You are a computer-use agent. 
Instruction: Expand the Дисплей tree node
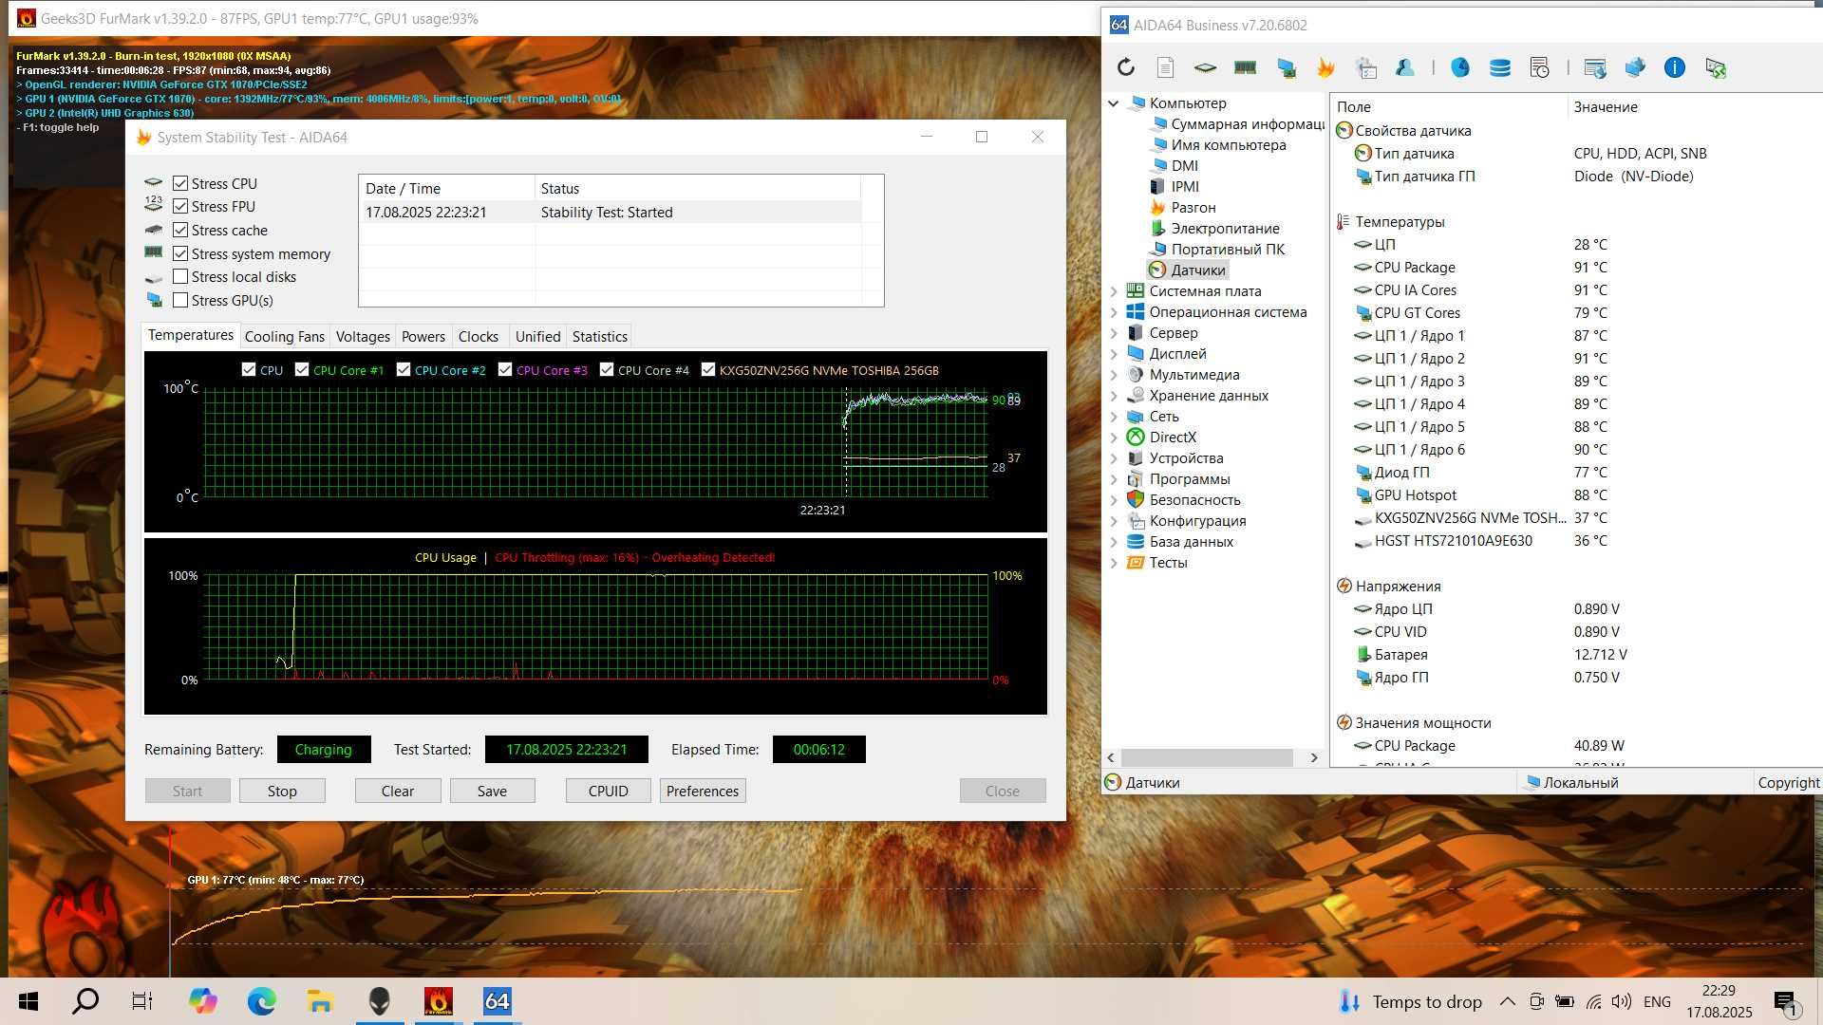click(1114, 354)
